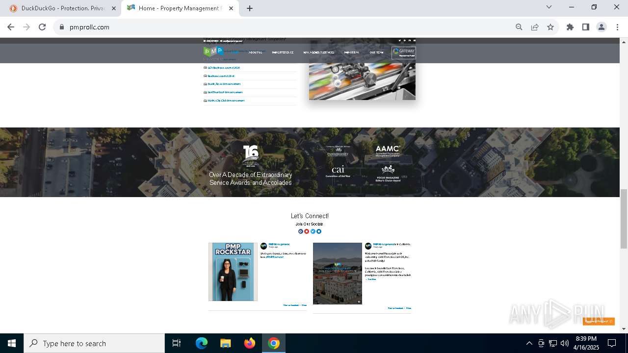Open the browser zoom icon in the address bar
The width and height of the screenshot is (628, 353).
click(x=519, y=27)
